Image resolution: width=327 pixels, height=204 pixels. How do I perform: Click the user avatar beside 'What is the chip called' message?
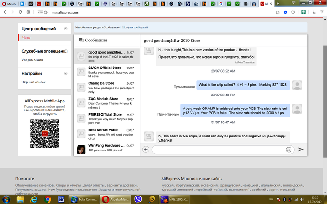pos(297,85)
